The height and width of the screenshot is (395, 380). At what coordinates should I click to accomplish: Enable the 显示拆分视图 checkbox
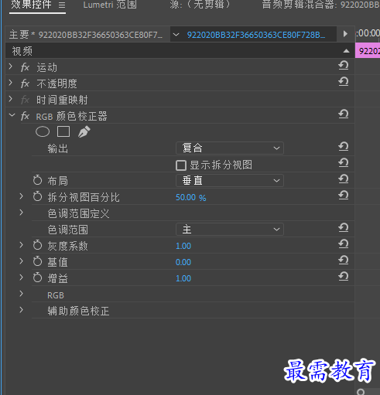[x=181, y=165]
